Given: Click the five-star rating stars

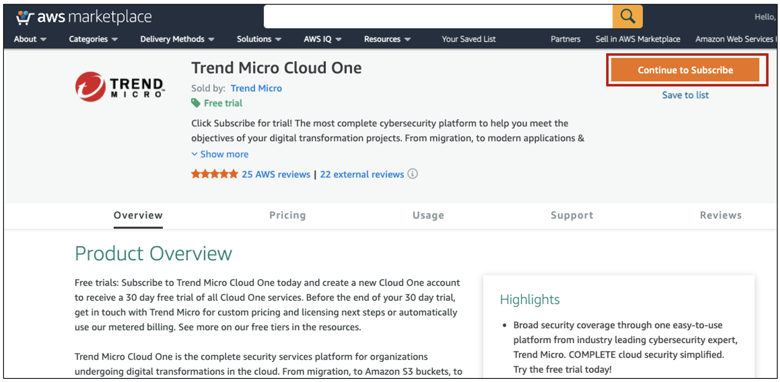Looking at the screenshot, I should (x=215, y=174).
